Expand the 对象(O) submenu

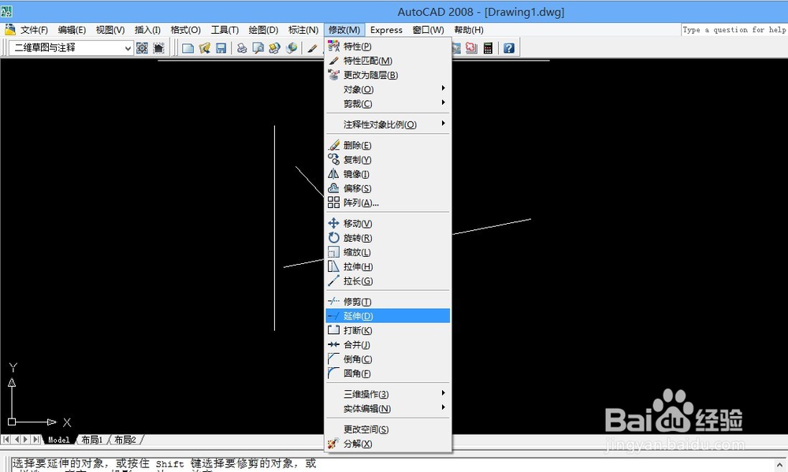[x=388, y=90]
